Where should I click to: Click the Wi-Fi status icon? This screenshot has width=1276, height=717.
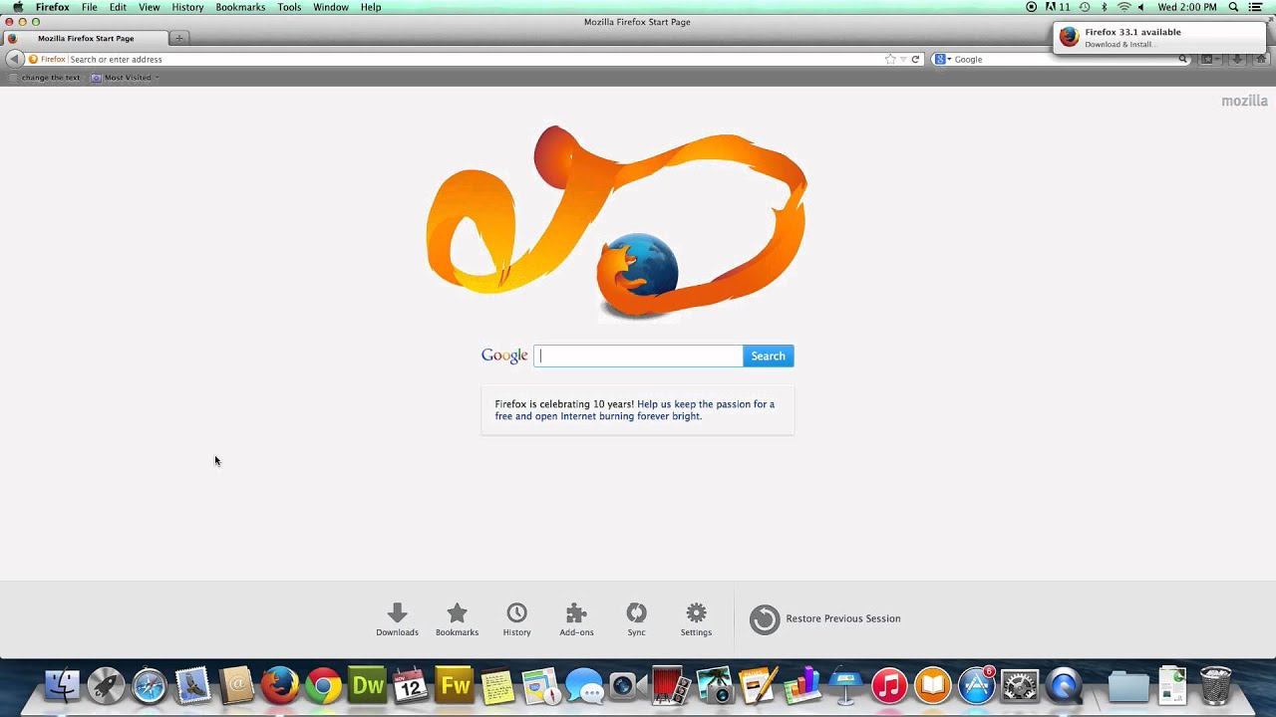click(1124, 7)
